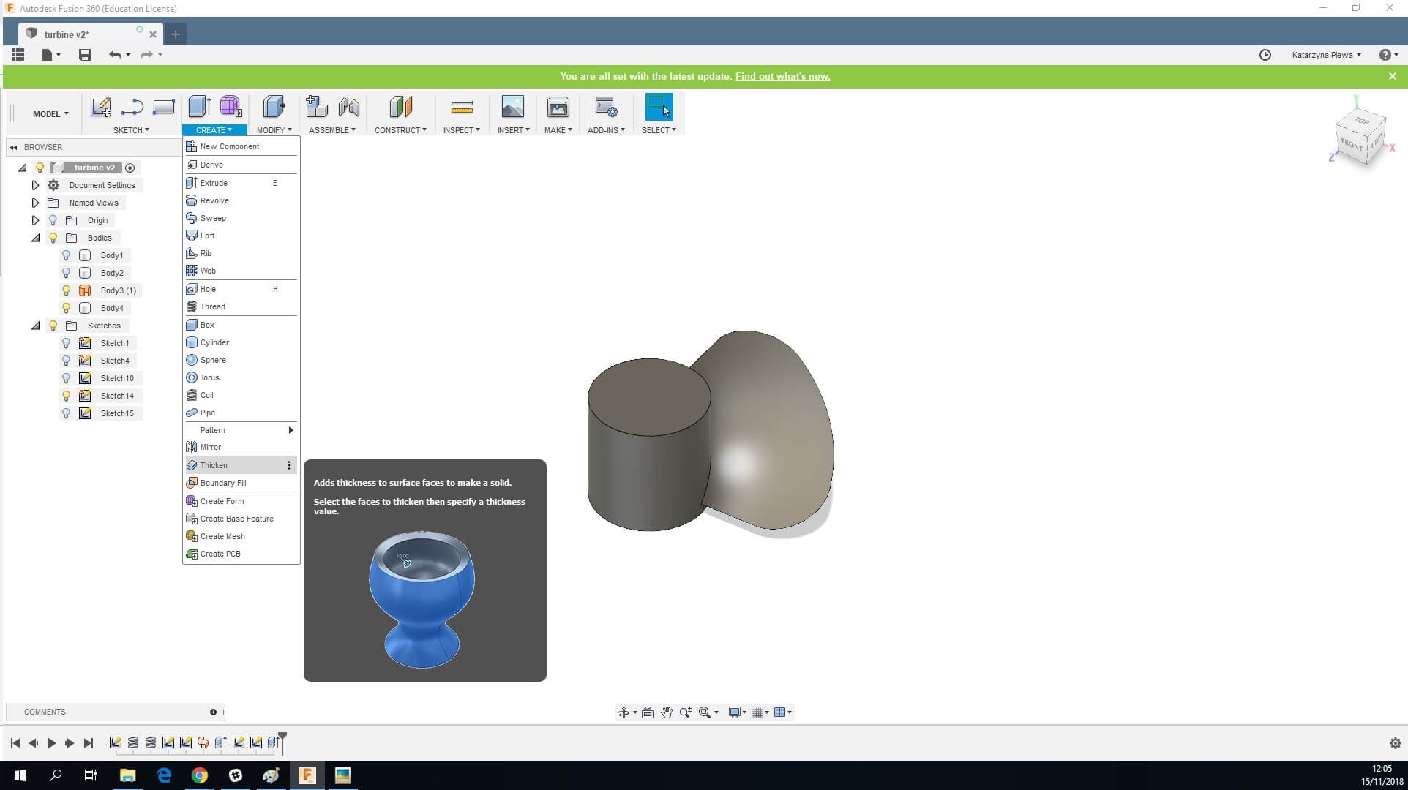Click the New Component assemble icon
1408x790 pixels.
point(317,107)
